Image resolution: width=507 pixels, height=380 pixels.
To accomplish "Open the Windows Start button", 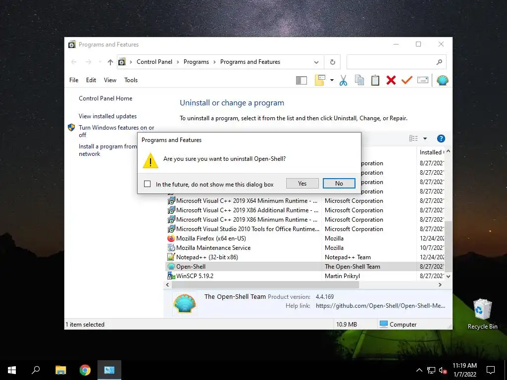I will pos(12,370).
